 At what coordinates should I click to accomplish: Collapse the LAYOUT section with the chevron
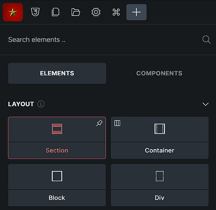coord(206,104)
